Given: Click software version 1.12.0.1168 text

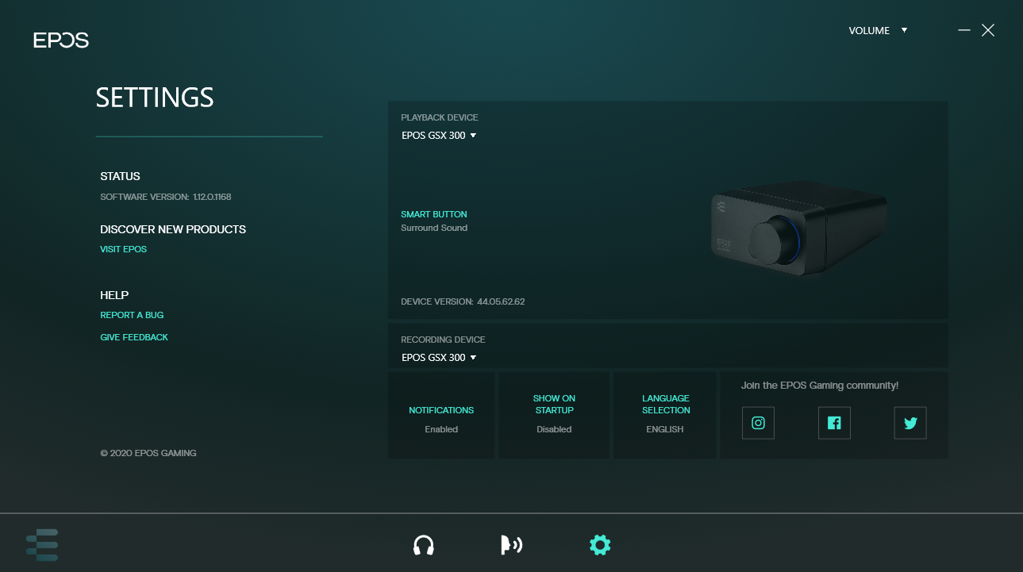Looking at the screenshot, I should [166, 197].
